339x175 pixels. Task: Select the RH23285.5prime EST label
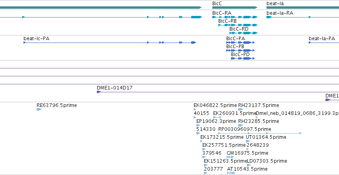(x=259, y=121)
